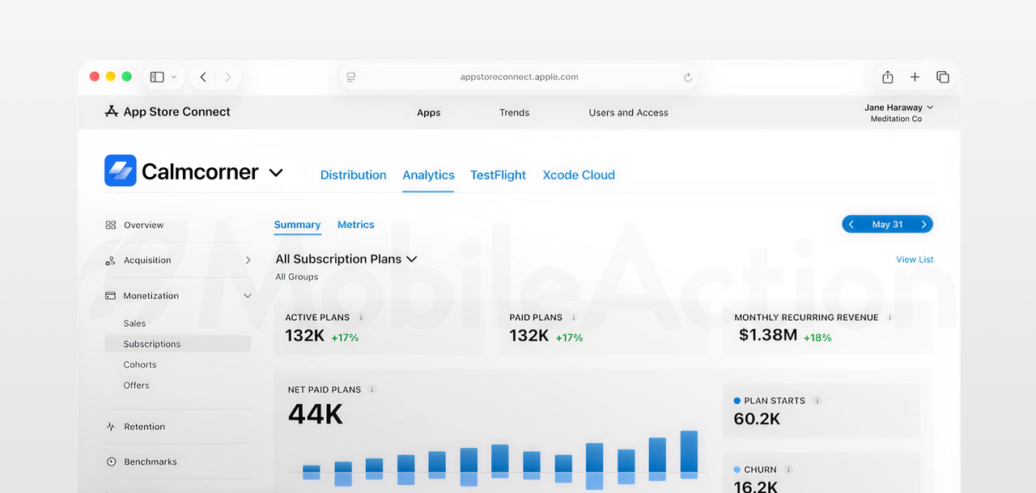Go back with the browser back arrow
1036x493 pixels.
tap(203, 77)
